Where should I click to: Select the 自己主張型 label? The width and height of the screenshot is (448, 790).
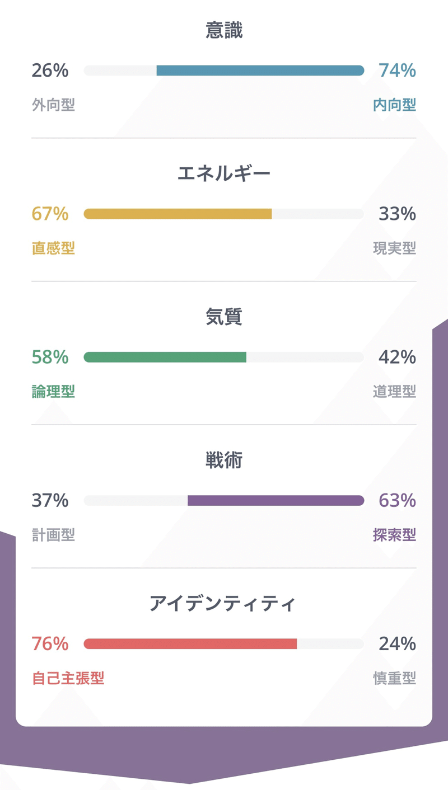click(68, 679)
